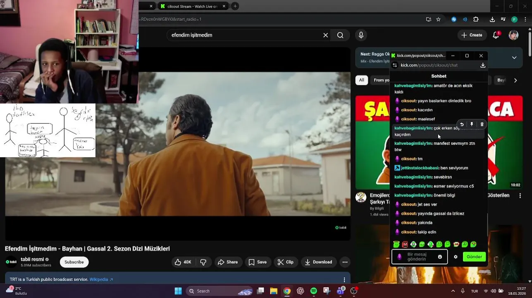Open info panel three-dot options menu
Image resolution: width=532 pixels, height=298 pixels.
[x=344, y=280]
